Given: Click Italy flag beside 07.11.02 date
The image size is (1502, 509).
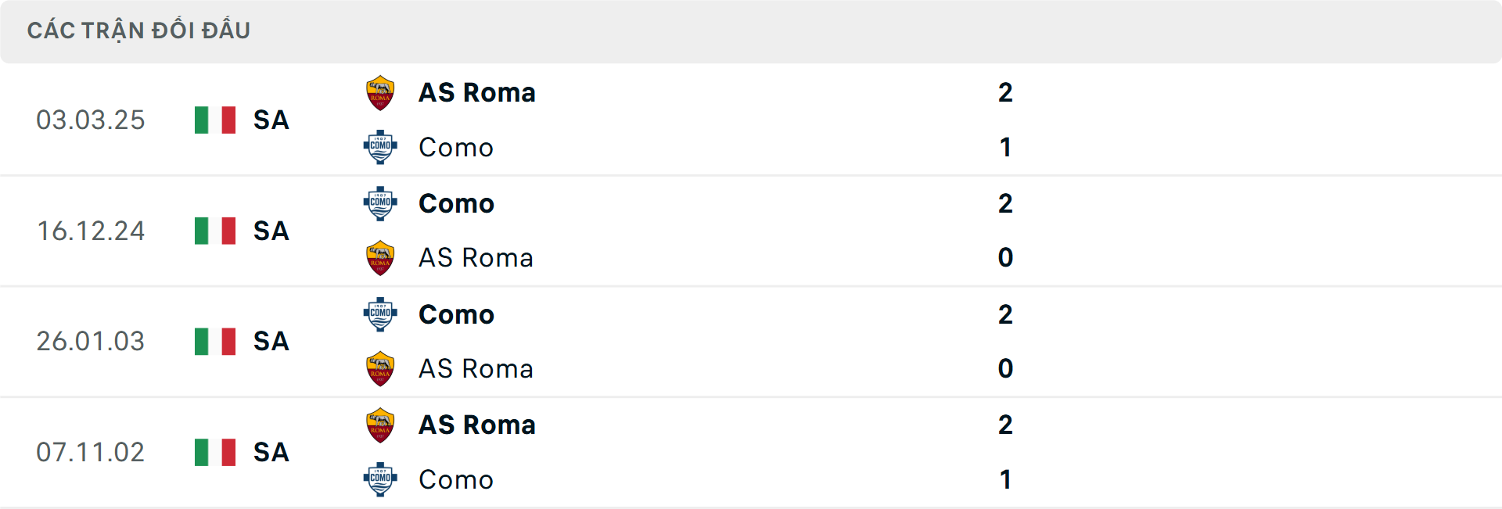Looking at the screenshot, I should pos(215,453).
